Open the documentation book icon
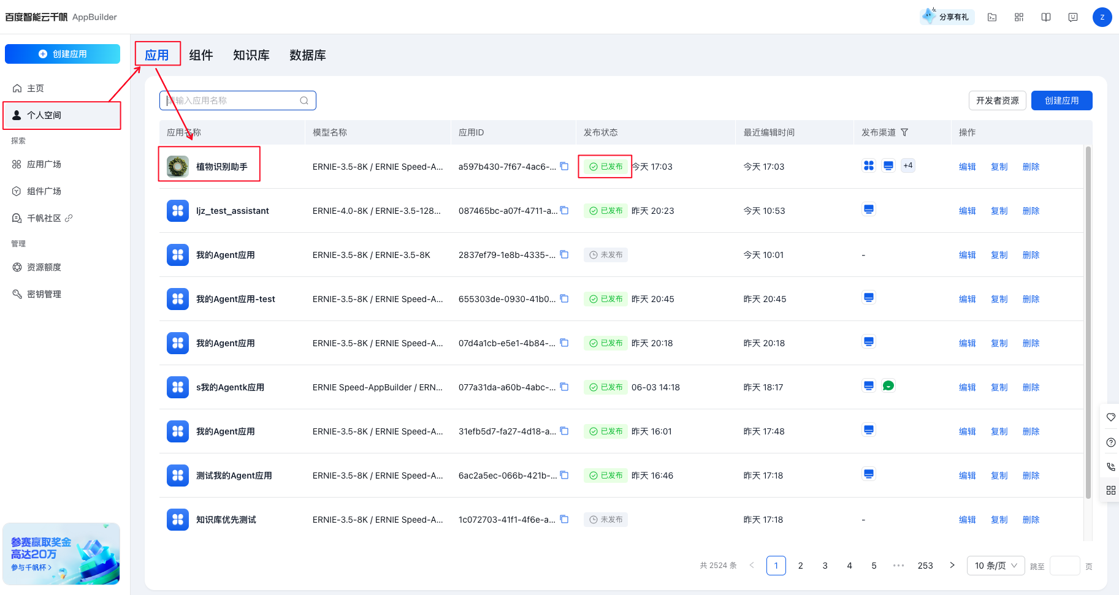The image size is (1119, 595). [x=1046, y=17]
